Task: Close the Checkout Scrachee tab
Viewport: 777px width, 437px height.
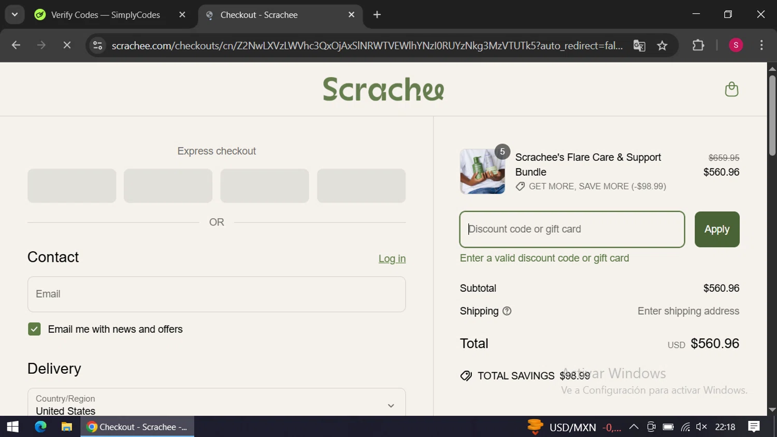Action: [x=351, y=15]
